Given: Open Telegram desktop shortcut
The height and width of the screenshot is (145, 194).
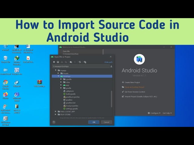Looking at the screenshot, I should tap(17, 84).
